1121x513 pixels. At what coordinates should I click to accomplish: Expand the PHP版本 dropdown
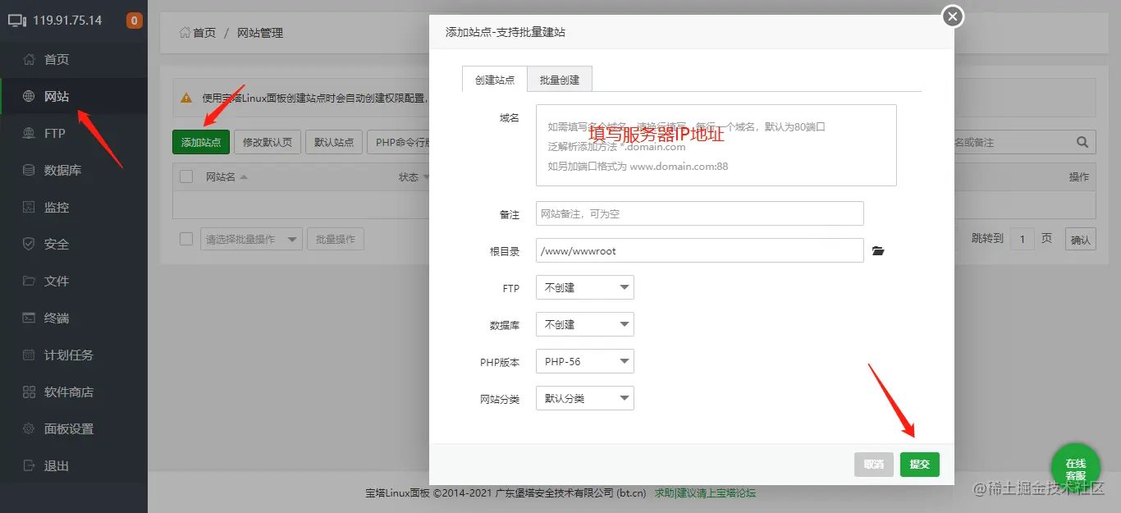tap(584, 361)
